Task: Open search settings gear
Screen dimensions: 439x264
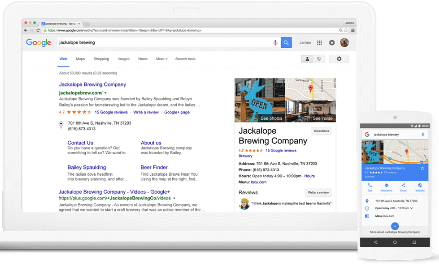Action: pos(339,59)
